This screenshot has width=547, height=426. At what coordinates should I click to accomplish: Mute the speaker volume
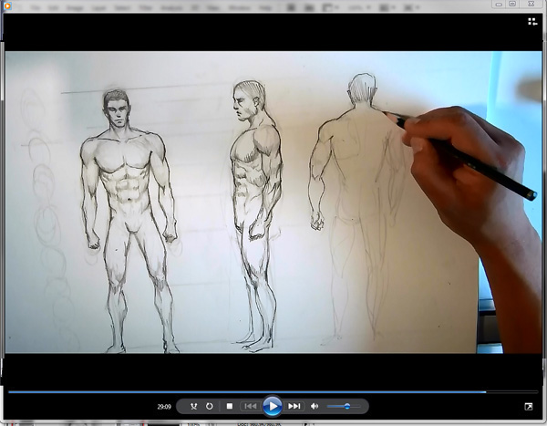coord(315,406)
